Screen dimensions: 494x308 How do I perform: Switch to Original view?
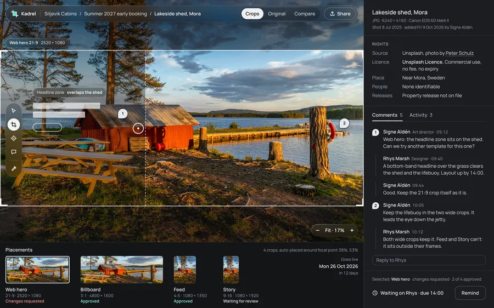(x=277, y=14)
